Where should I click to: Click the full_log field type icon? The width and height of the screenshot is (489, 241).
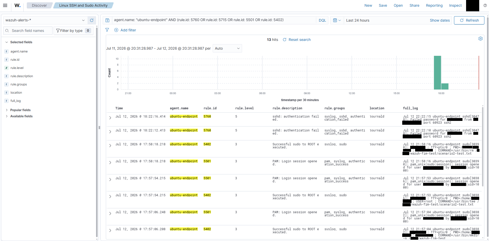coord(6,101)
